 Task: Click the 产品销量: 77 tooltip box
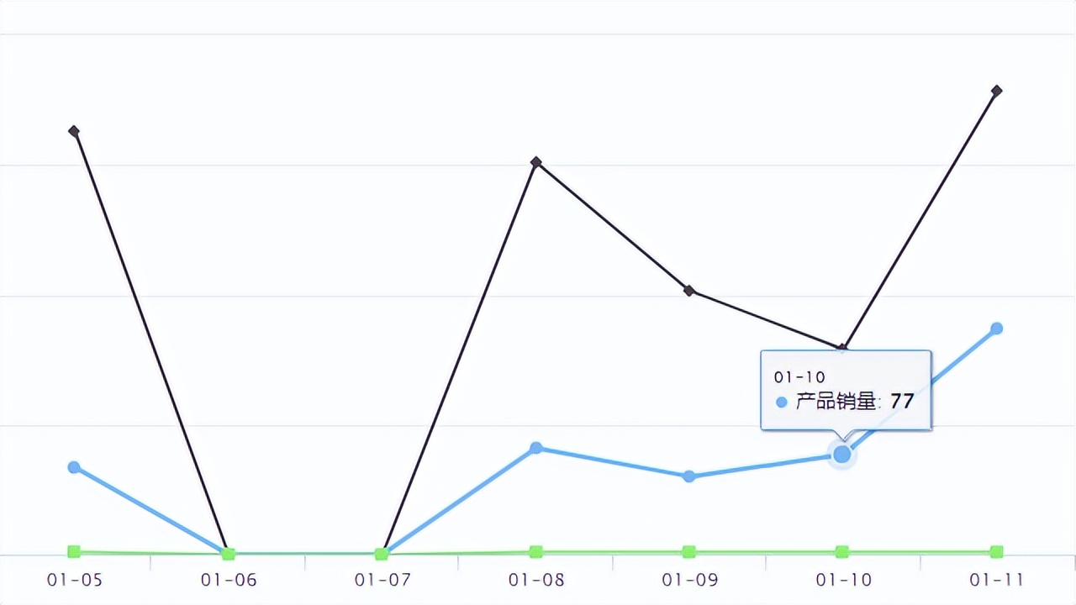coord(846,391)
